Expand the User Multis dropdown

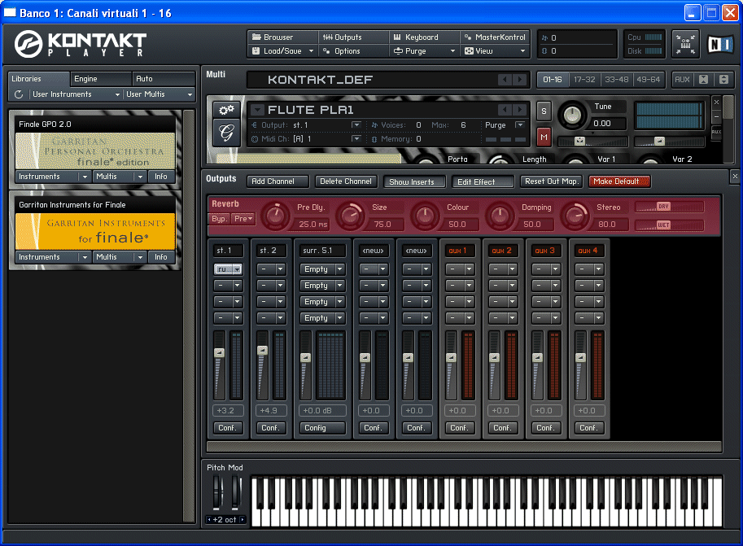160,94
